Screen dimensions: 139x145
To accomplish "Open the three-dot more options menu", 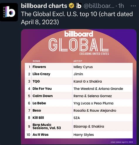I will click(133, 6).
